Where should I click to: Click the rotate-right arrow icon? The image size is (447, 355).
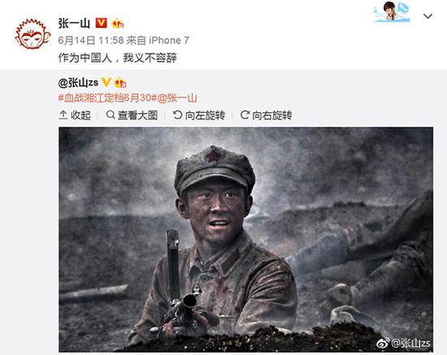pos(245,115)
